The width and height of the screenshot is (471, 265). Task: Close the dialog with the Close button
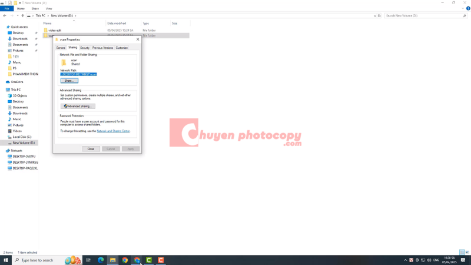coord(91,149)
